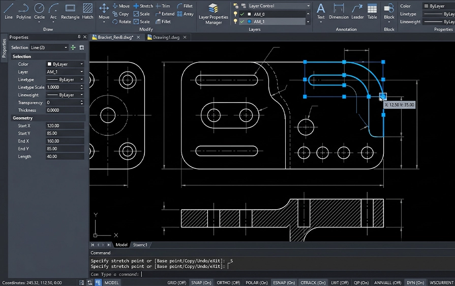Switch to Bracket_RevB.dwg tab
This screenshot has height=286, width=455.
tap(115, 37)
